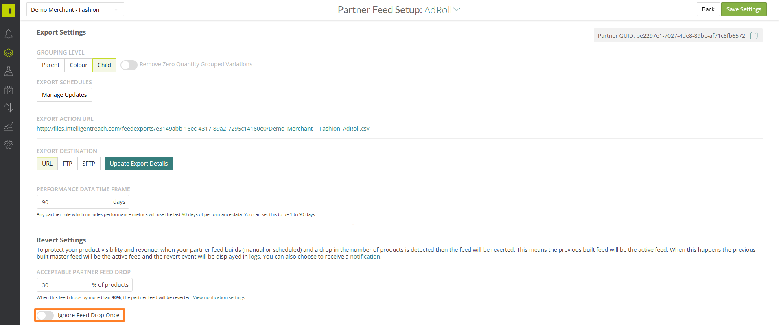The width and height of the screenshot is (779, 325).
Task: Click the notifications bell icon in sidebar
Action: click(9, 34)
